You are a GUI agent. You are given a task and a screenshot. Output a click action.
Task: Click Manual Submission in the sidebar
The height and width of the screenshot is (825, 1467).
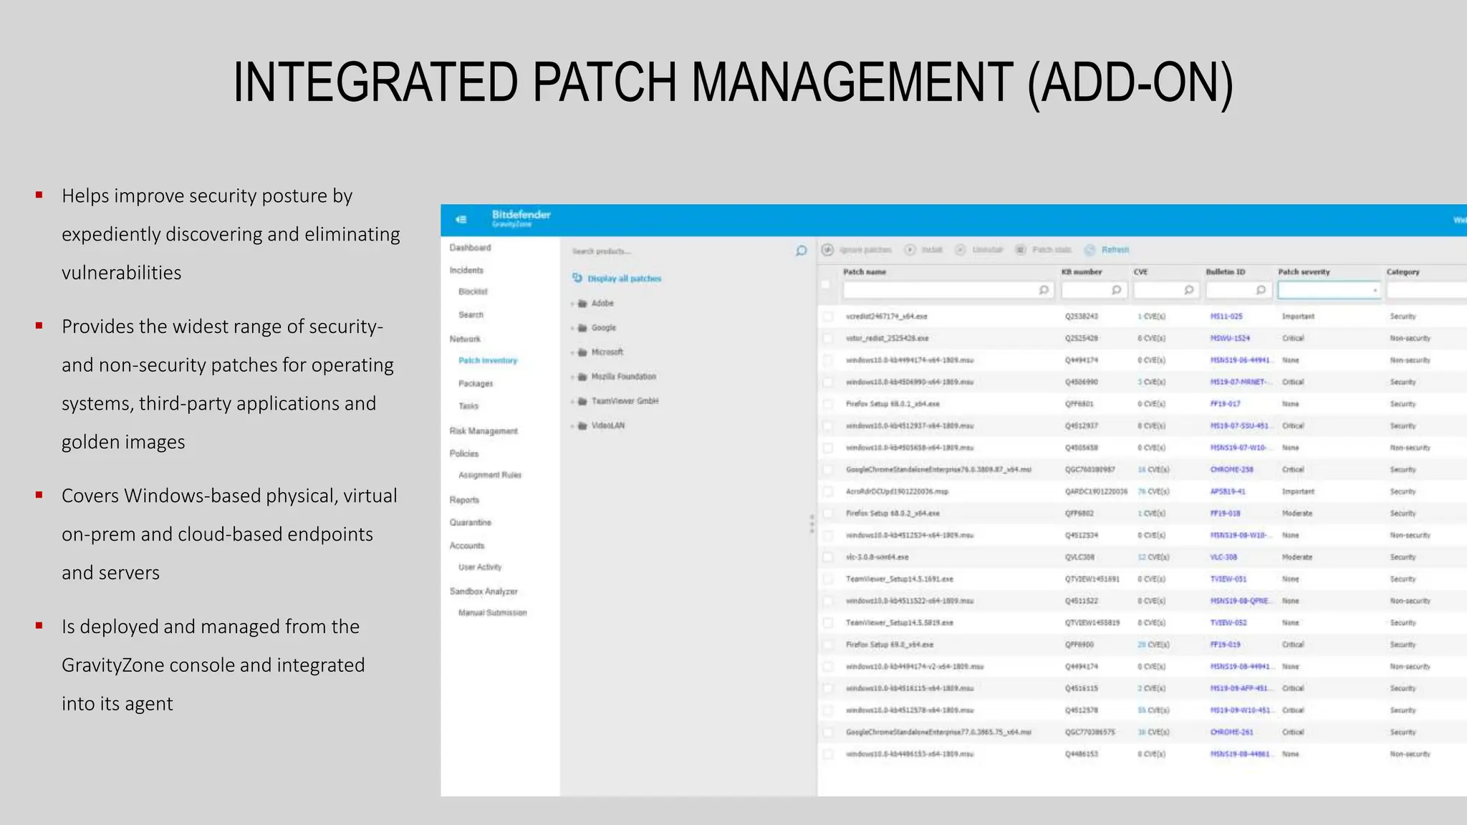493,613
